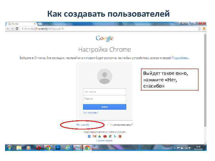215x161 pixels.
Task: Click the Google Maps service icon
Action: pos(110,136)
